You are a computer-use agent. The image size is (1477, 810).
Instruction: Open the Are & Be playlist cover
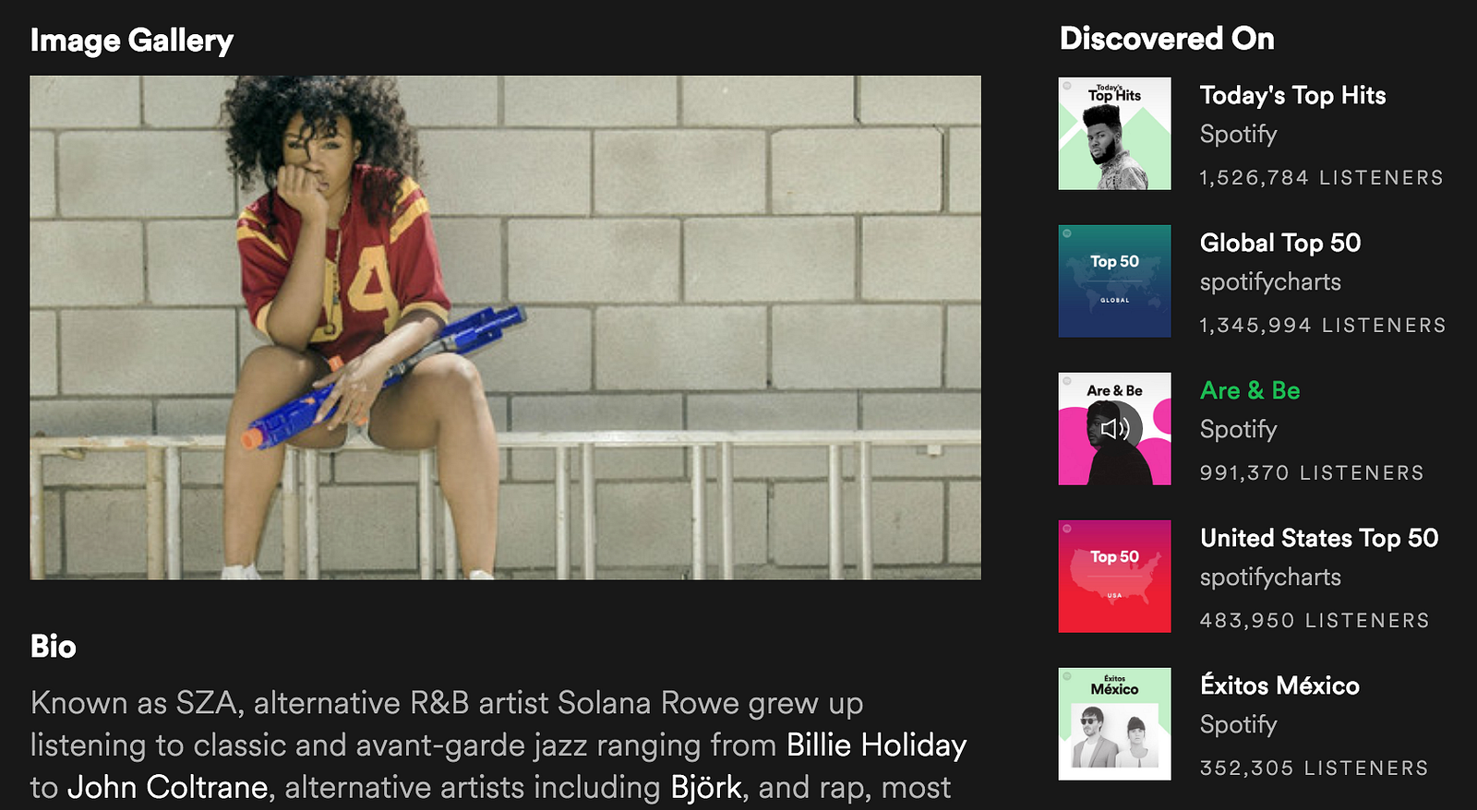tap(1114, 429)
